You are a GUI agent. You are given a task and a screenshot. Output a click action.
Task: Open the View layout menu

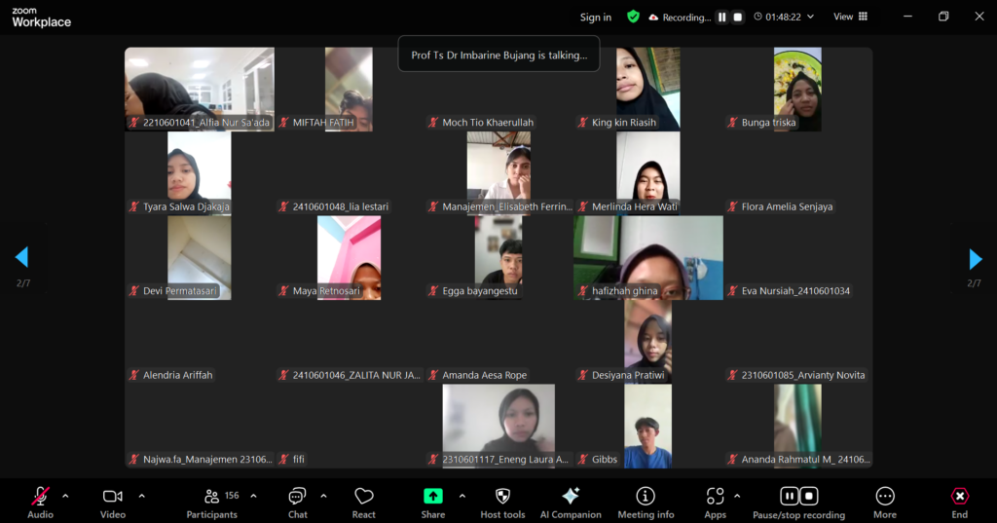click(x=850, y=17)
